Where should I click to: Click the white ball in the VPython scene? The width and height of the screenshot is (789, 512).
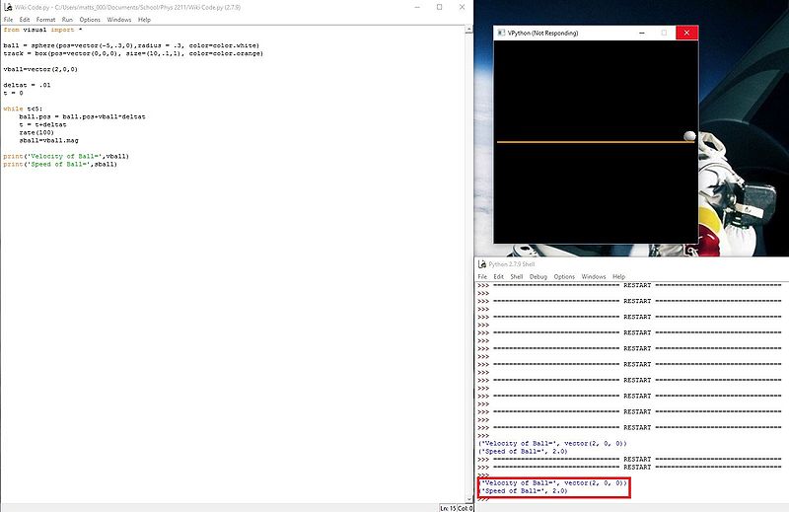(689, 136)
